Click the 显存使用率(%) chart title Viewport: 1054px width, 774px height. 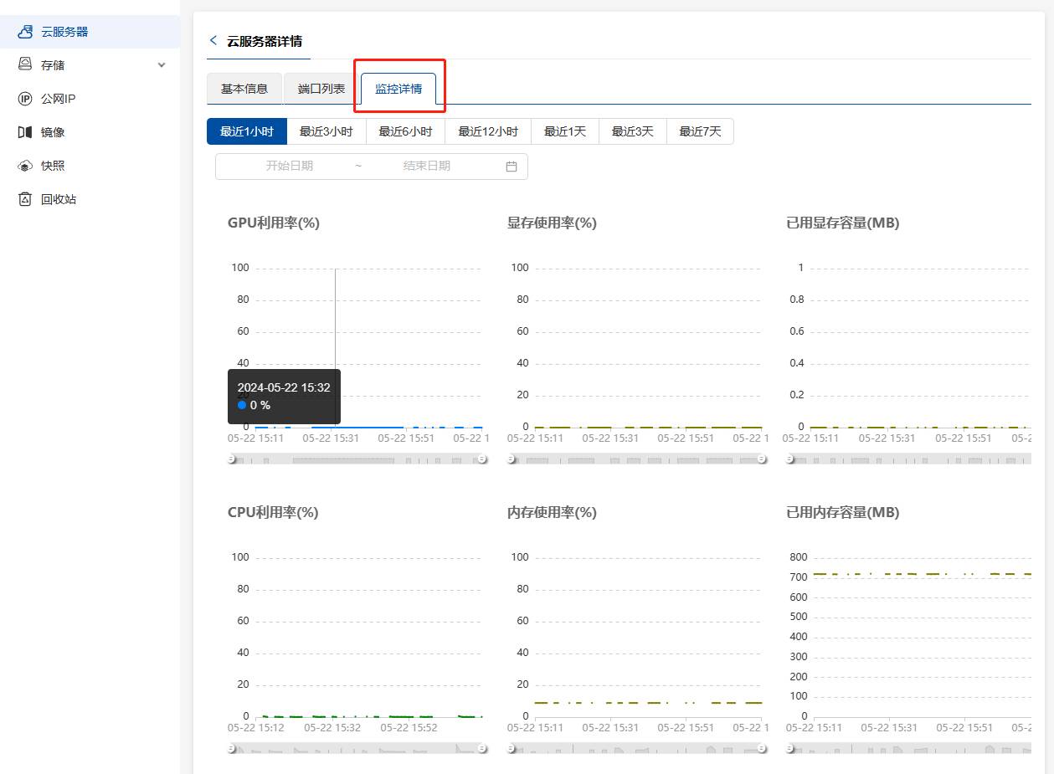click(x=552, y=223)
